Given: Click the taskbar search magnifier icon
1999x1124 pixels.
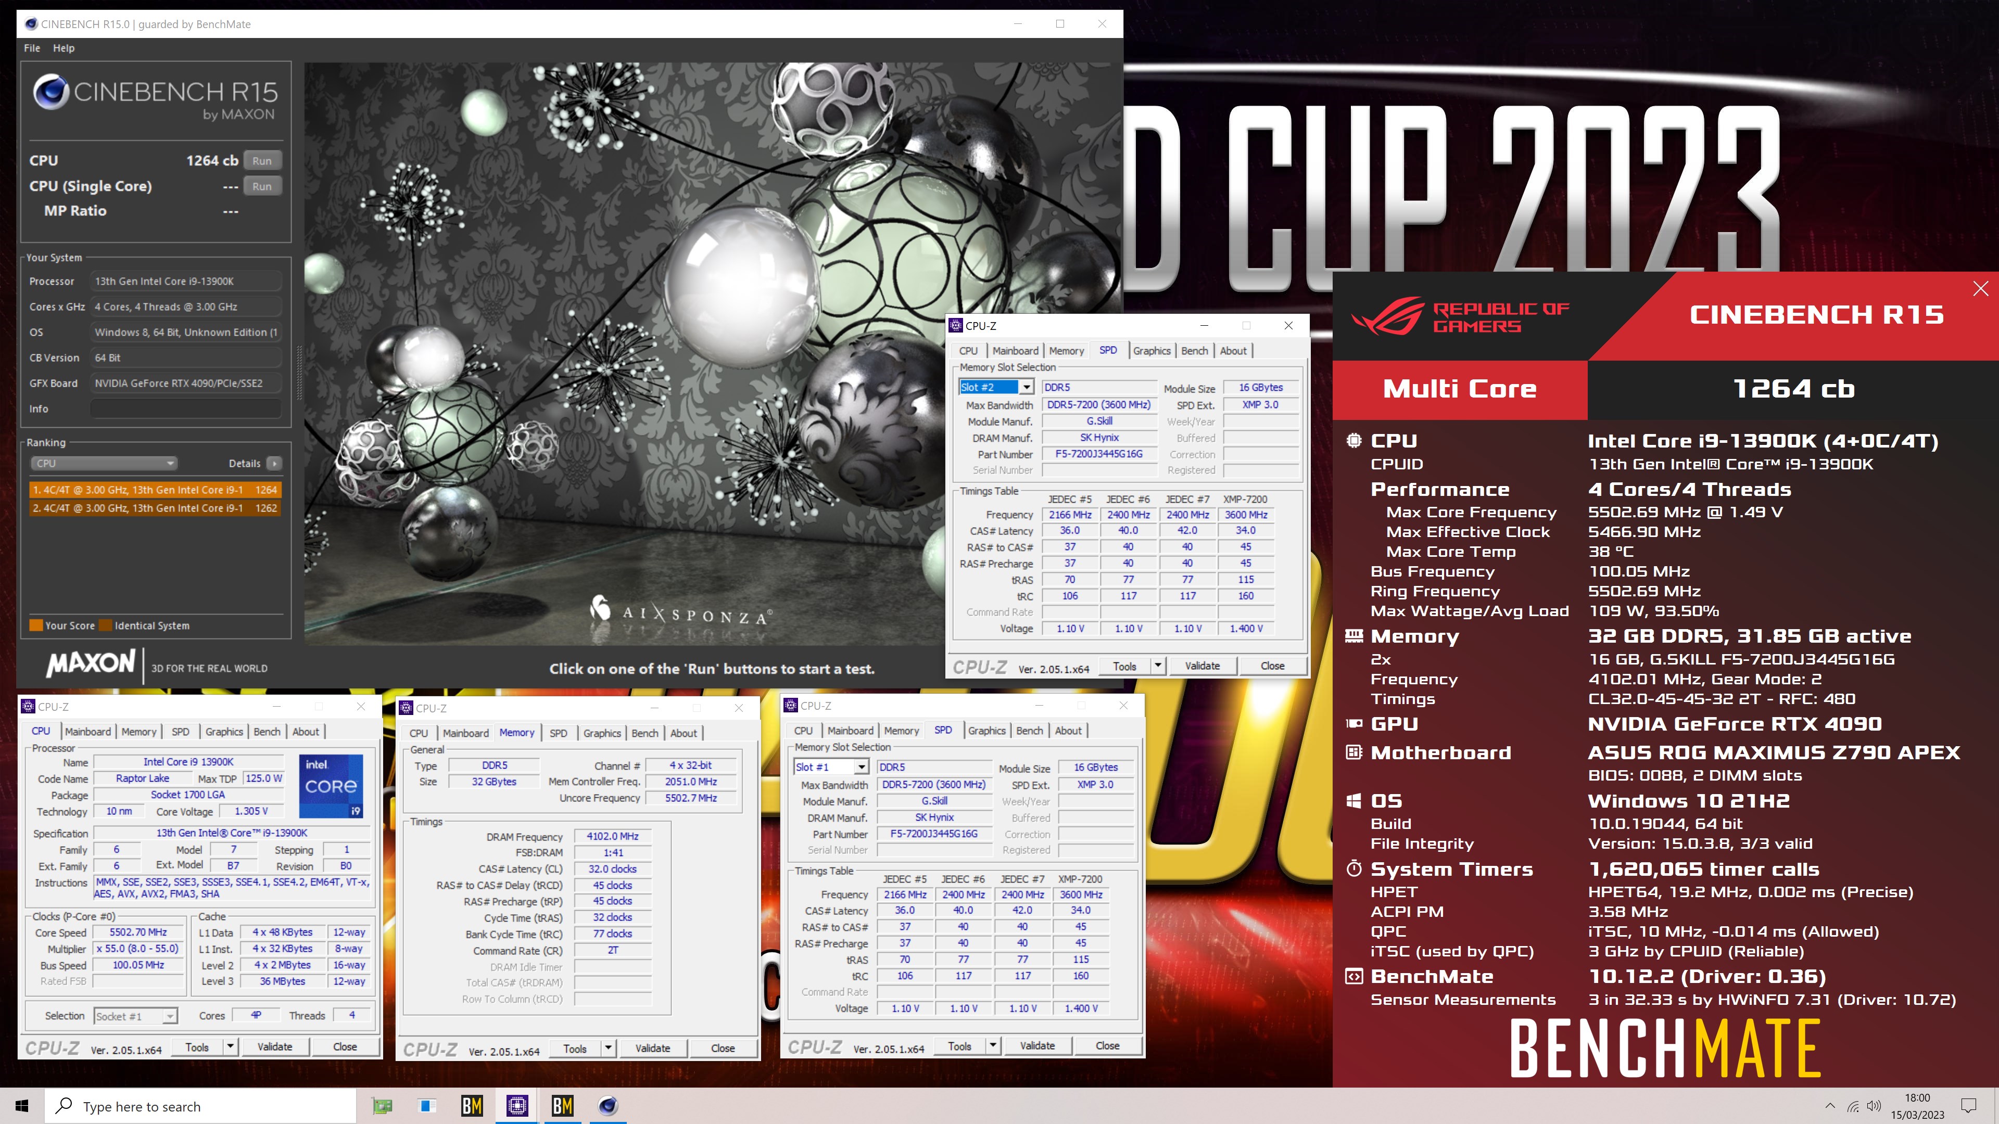Looking at the screenshot, I should pos(65,1105).
